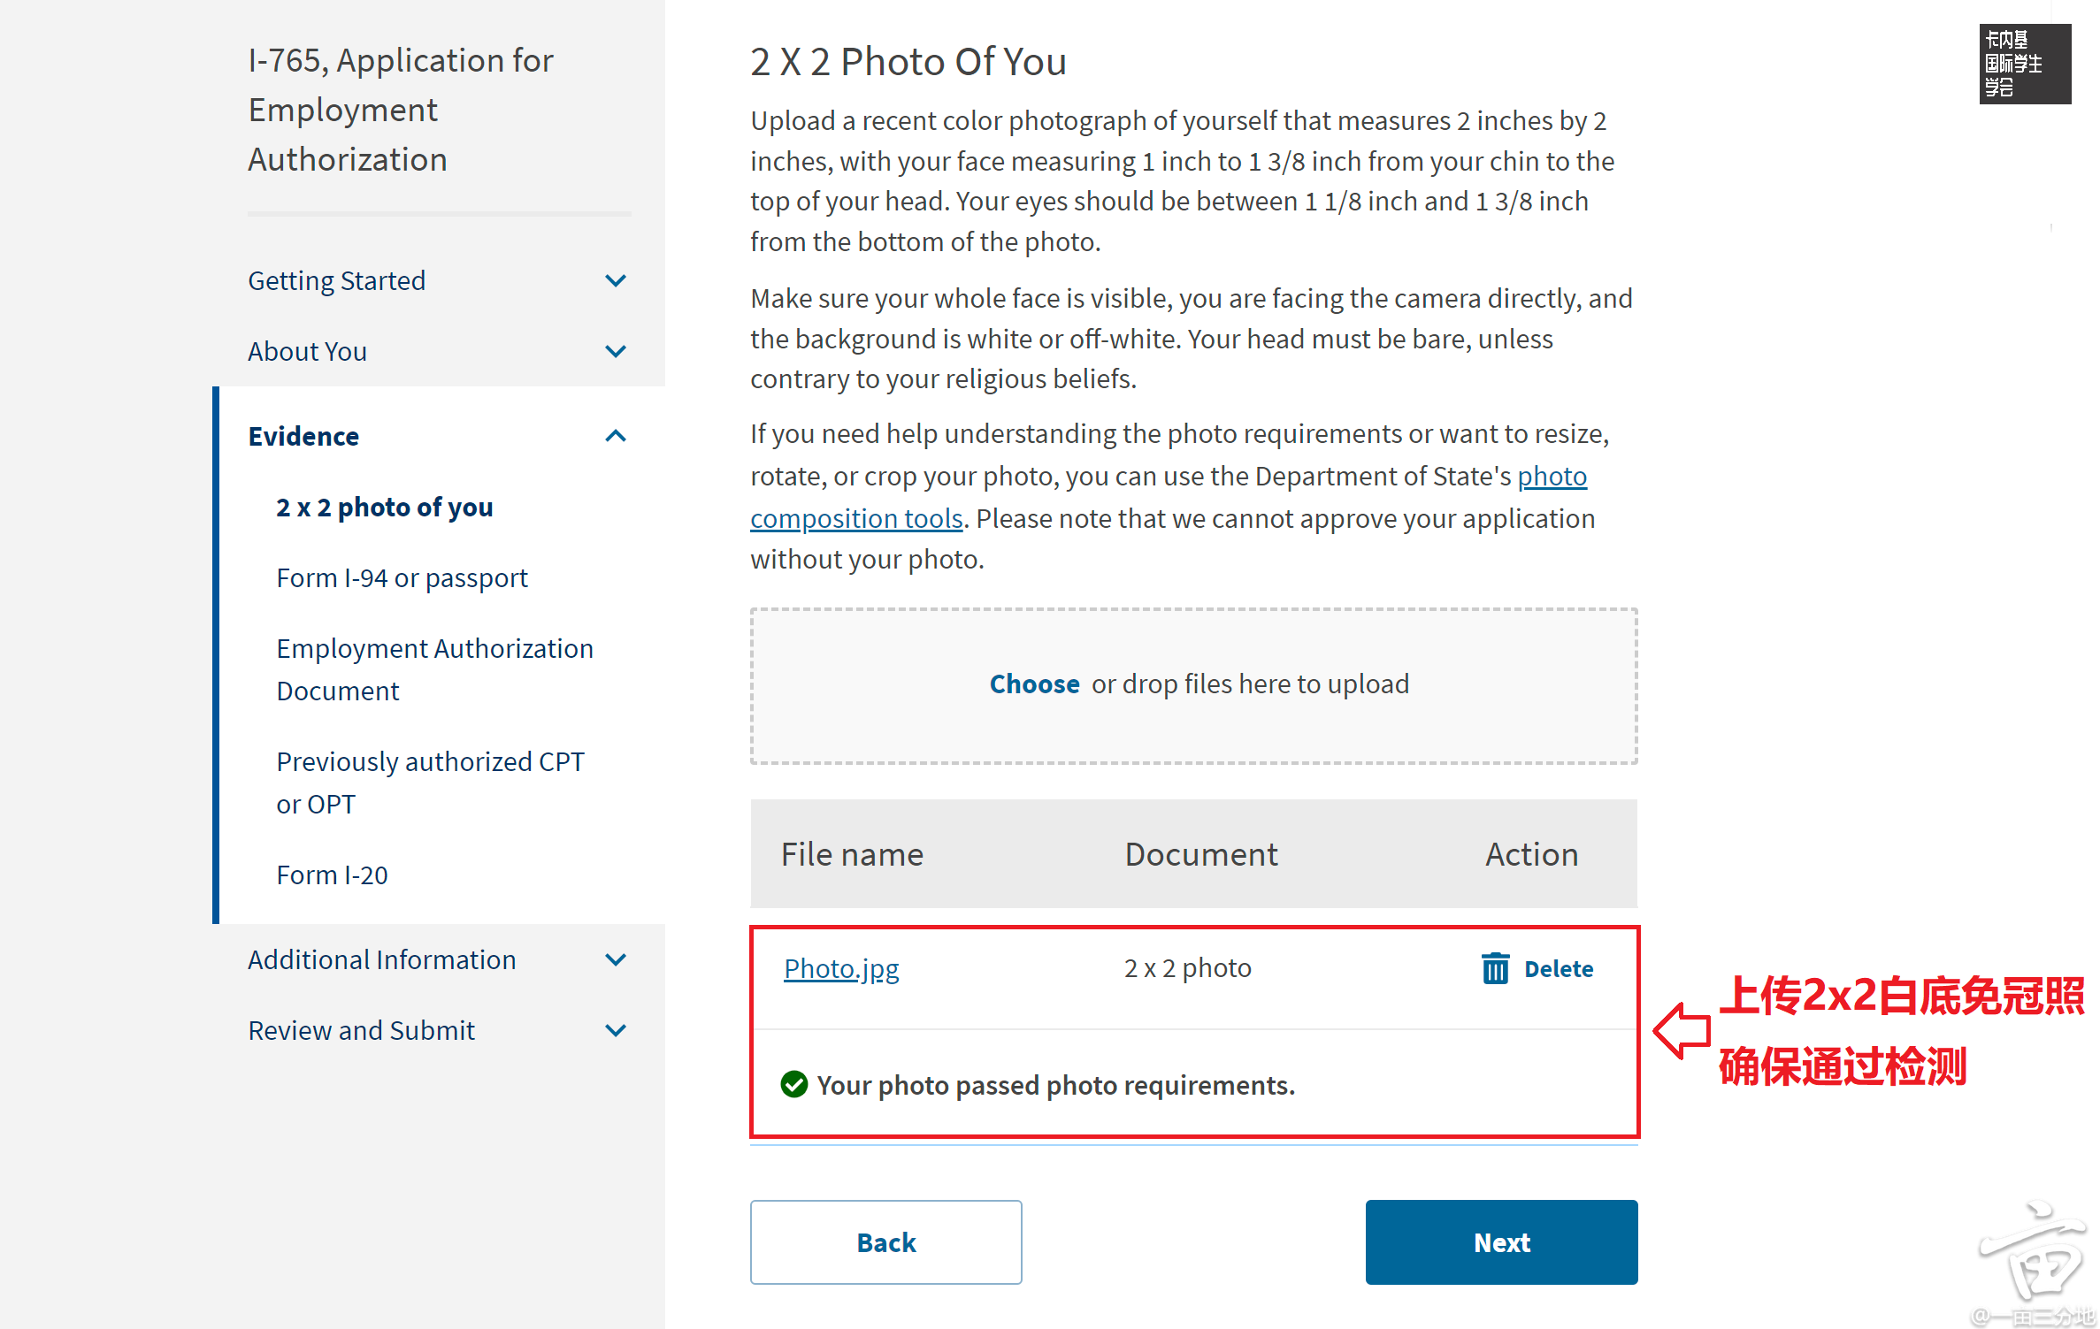Open Previously authorized CPT or OPT
The height and width of the screenshot is (1329, 2100).
tap(430, 783)
